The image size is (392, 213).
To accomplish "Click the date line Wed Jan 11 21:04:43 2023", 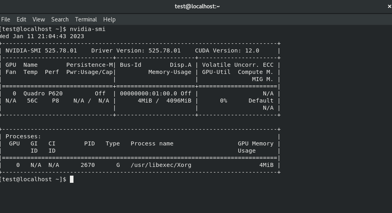I will click(42, 36).
